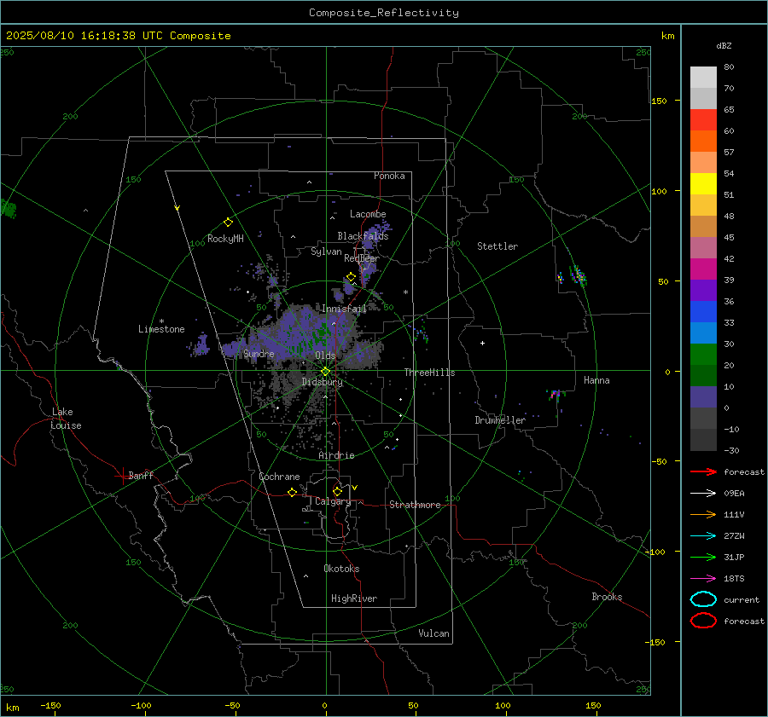Image resolution: width=768 pixels, height=717 pixels.
Task: Click the ThreeHills town label
Action: (429, 373)
